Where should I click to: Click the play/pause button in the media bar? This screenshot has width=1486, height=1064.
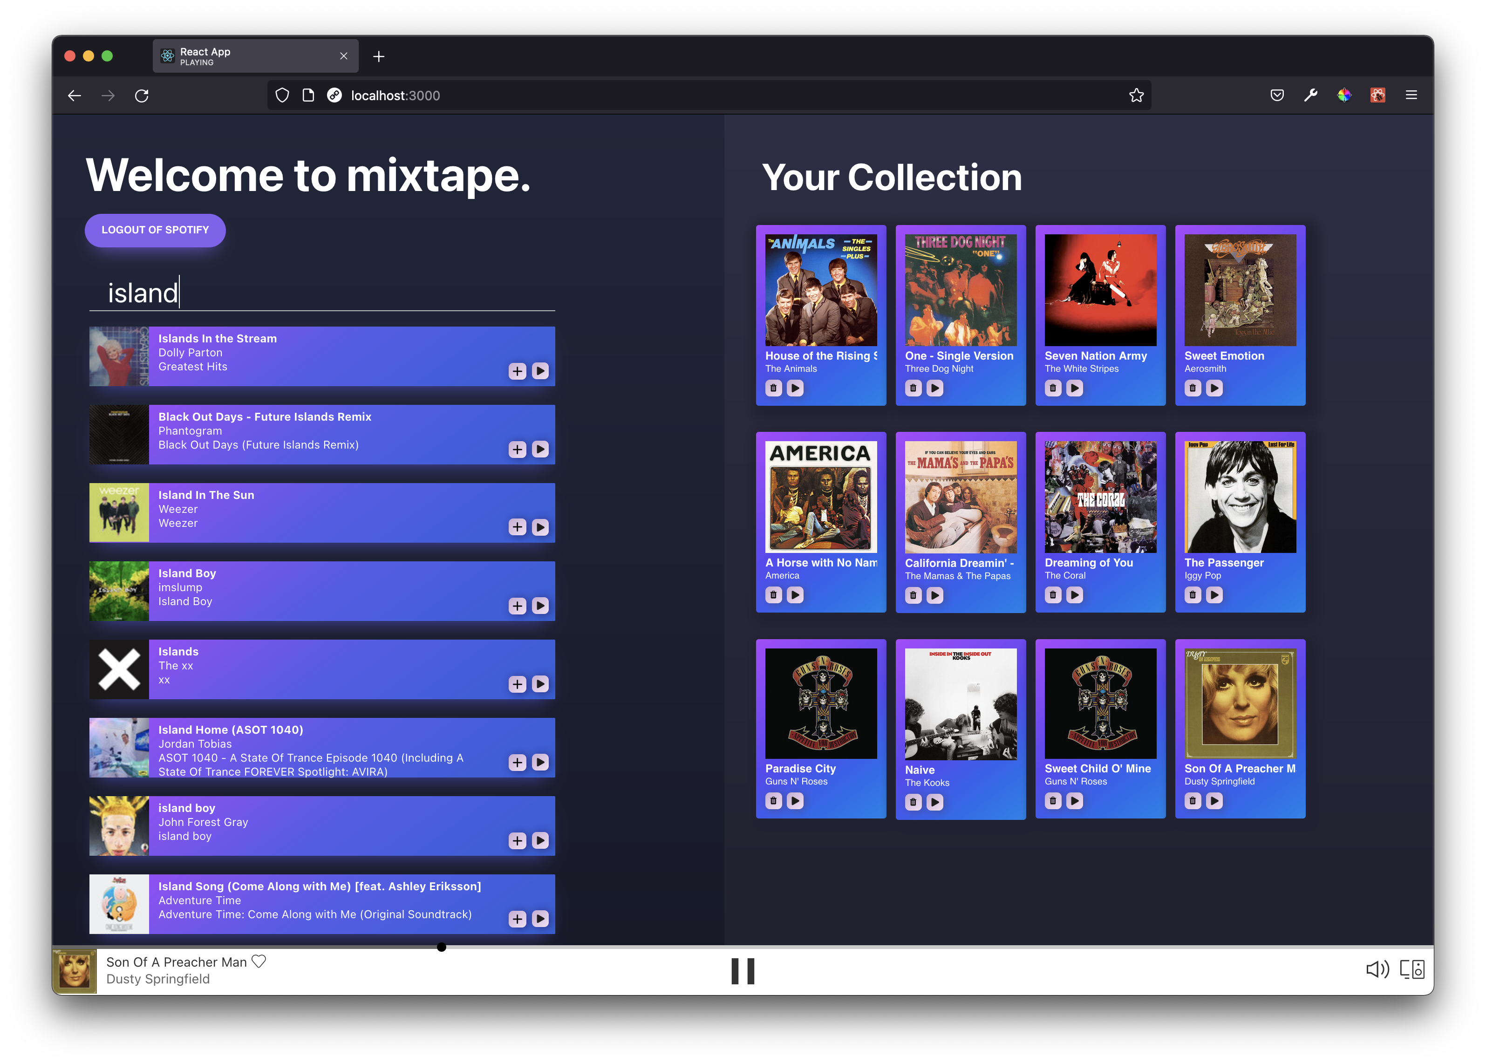pyautogui.click(x=743, y=969)
